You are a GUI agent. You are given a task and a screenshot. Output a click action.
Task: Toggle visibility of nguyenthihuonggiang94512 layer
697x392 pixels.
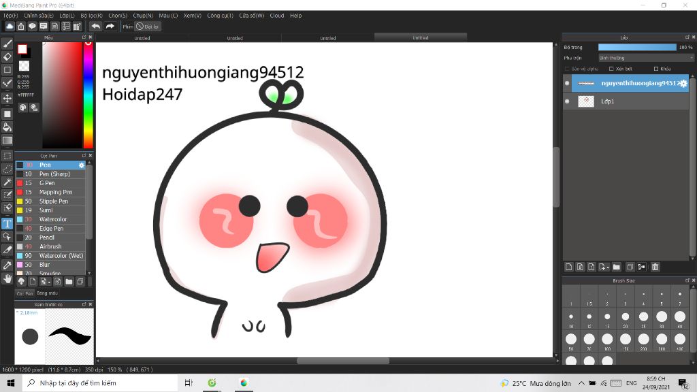(567, 83)
